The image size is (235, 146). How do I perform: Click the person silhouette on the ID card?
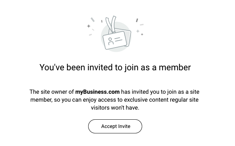(x=110, y=41)
